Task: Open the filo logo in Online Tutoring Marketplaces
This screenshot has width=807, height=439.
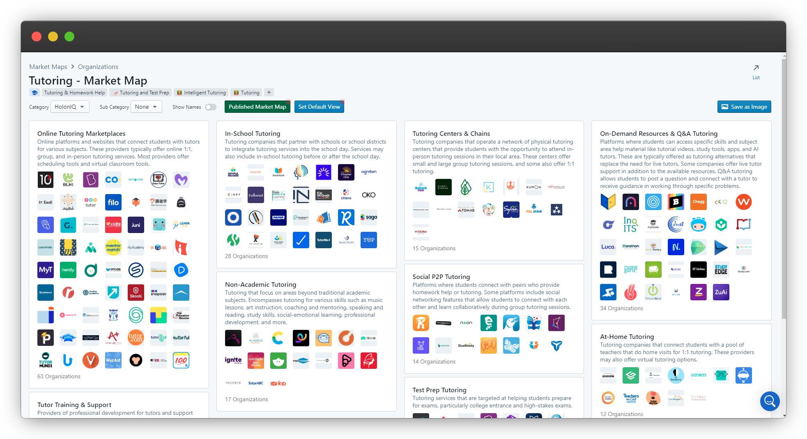Action: pyautogui.click(x=113, y=202)
